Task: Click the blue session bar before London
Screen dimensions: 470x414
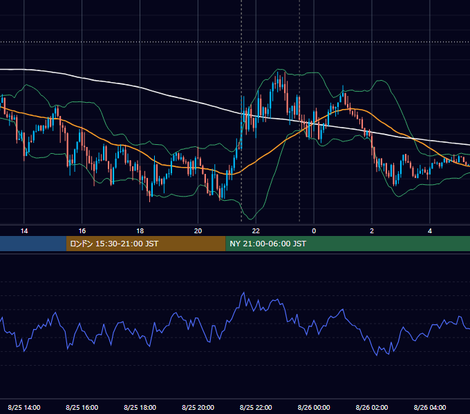Action: pos(33,244)
